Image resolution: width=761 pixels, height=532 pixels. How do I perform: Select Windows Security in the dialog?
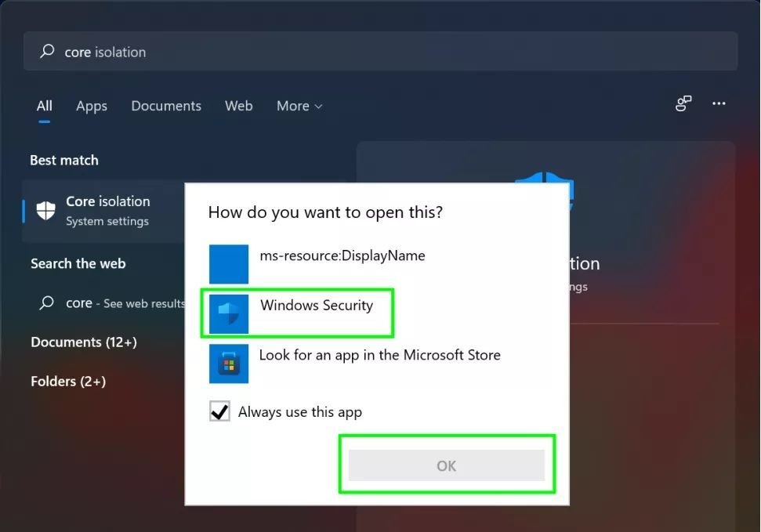tap(297, 313)
